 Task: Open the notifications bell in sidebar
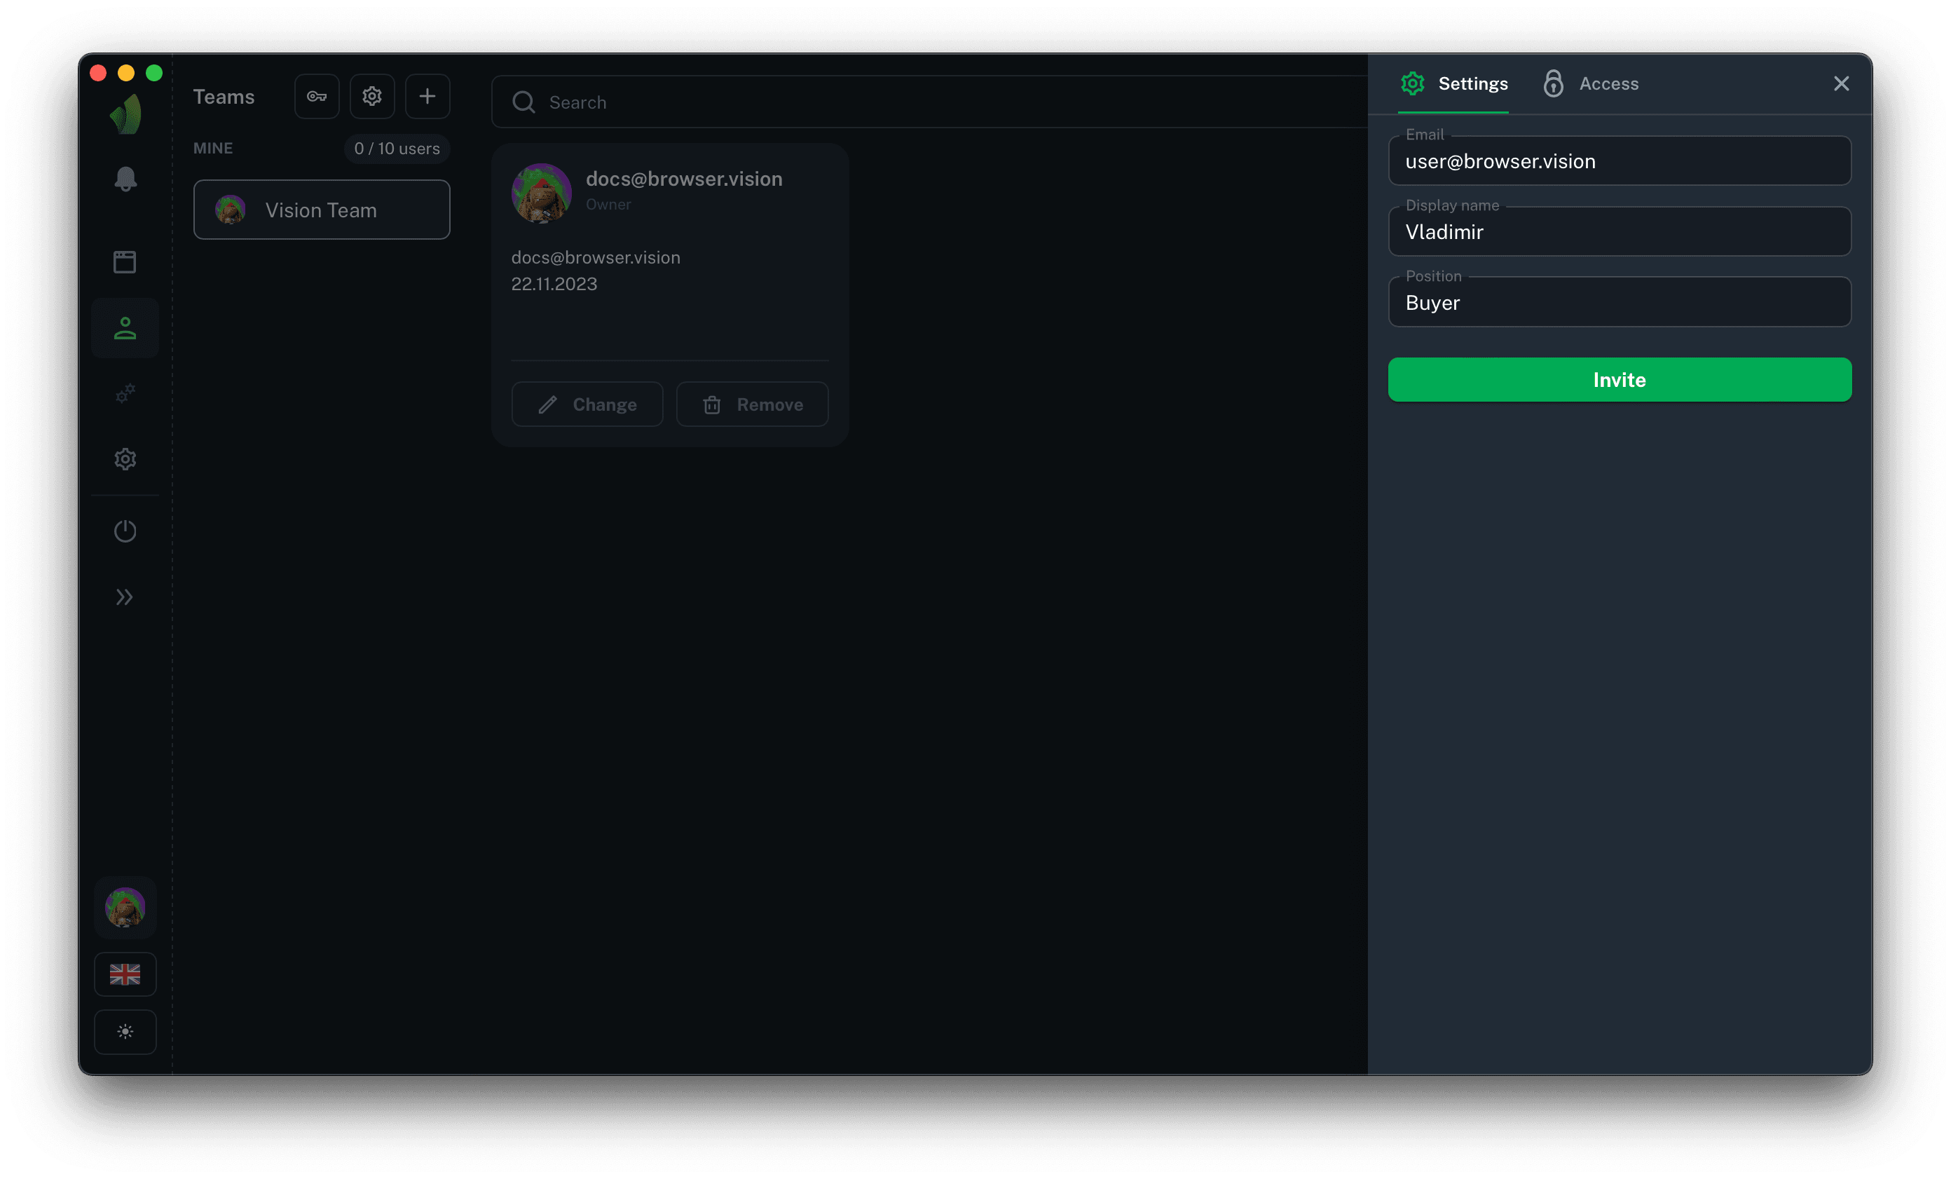click(x=125, y=179)
